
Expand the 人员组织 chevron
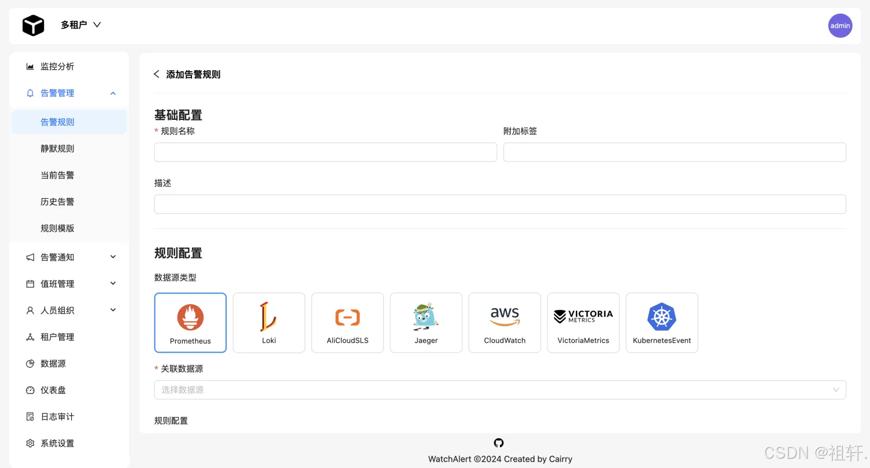coord(113,310)
